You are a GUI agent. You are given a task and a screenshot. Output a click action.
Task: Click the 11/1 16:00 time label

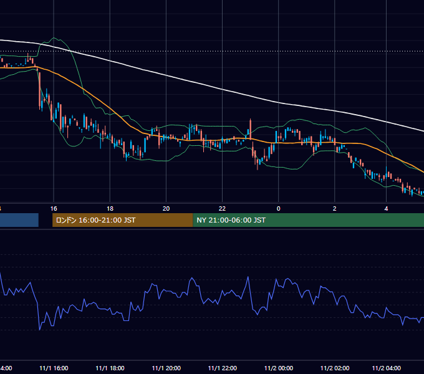coord(54,368)
